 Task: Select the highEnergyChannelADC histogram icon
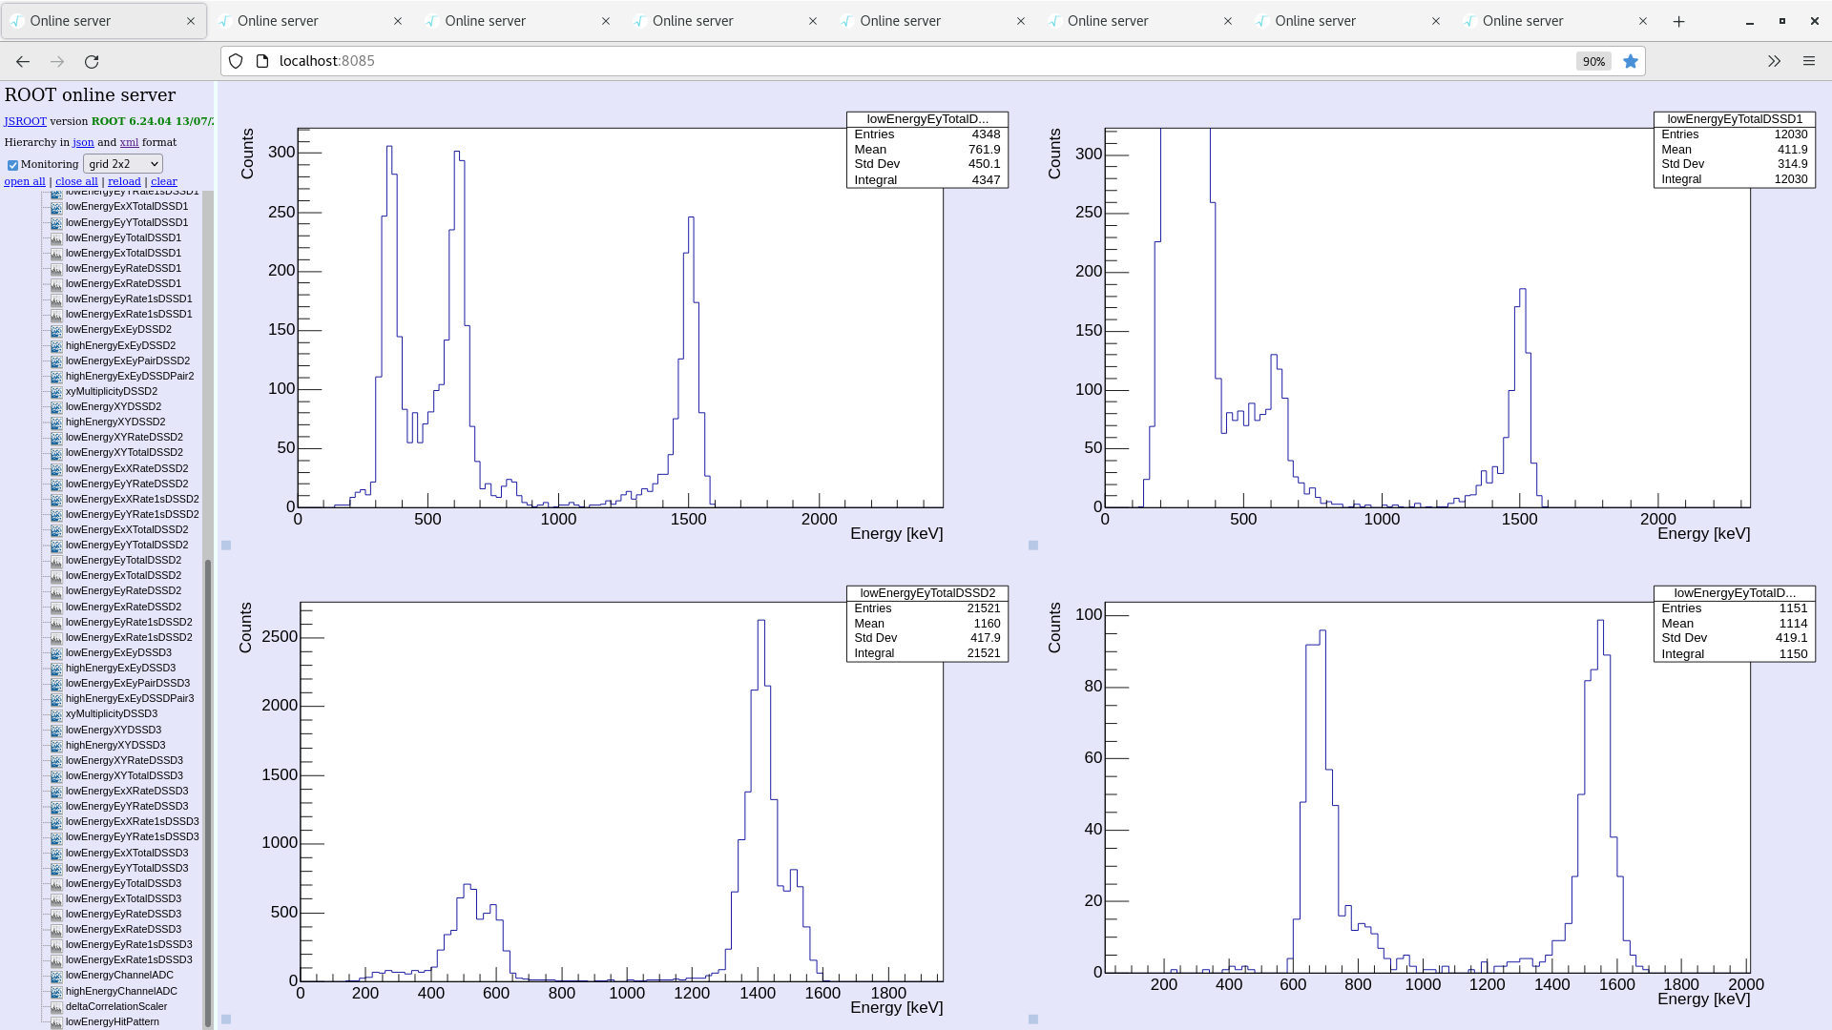pos(55,991)
